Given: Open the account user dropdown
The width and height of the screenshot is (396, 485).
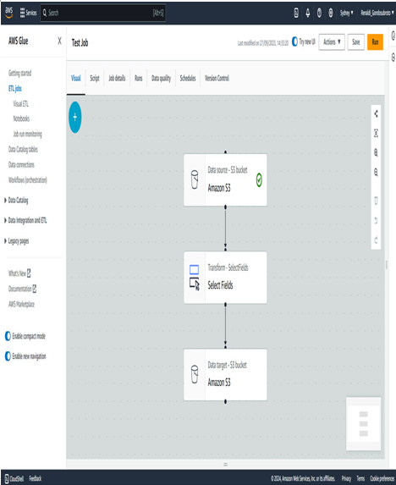Looking at the screenshot, I should 377,13.
